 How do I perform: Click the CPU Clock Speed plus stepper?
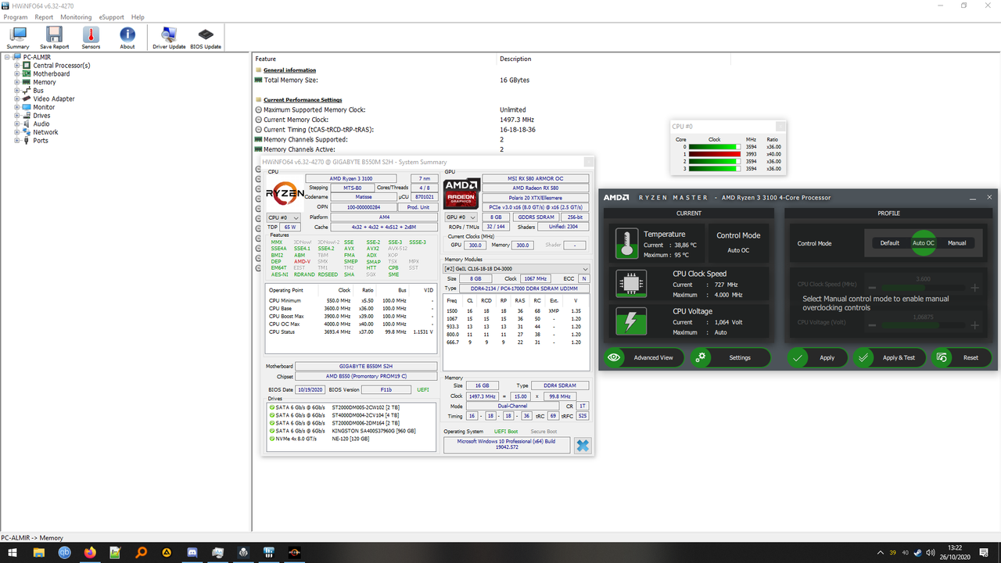pyautogui.click(x=974, y=288)
